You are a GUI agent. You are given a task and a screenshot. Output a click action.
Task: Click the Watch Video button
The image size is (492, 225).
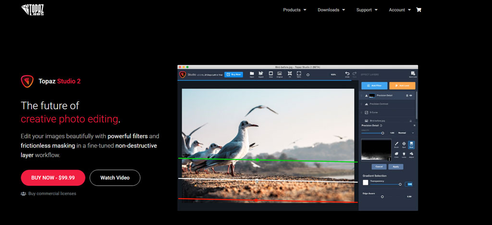[115, 178]
